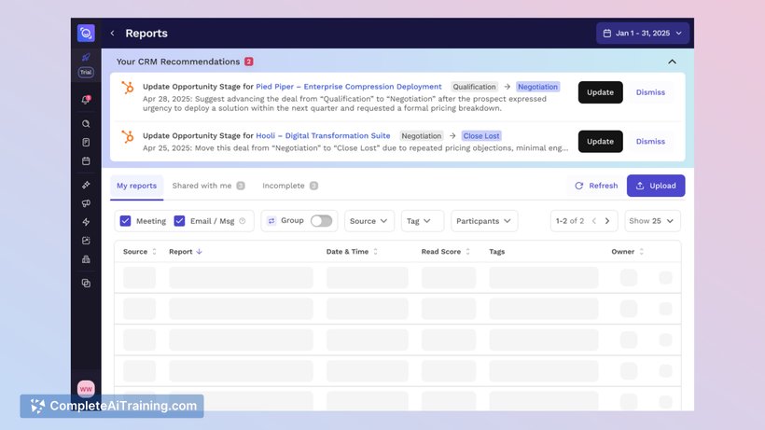
Task: Open the WW user avatar
Action: pyautogui.click(x=86, y=389)
